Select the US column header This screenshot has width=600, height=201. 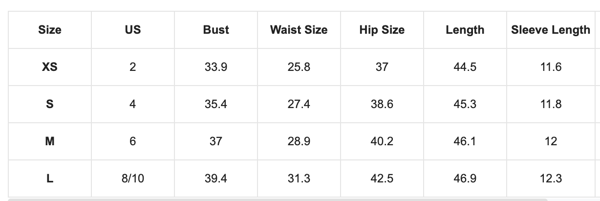[133, 30]
